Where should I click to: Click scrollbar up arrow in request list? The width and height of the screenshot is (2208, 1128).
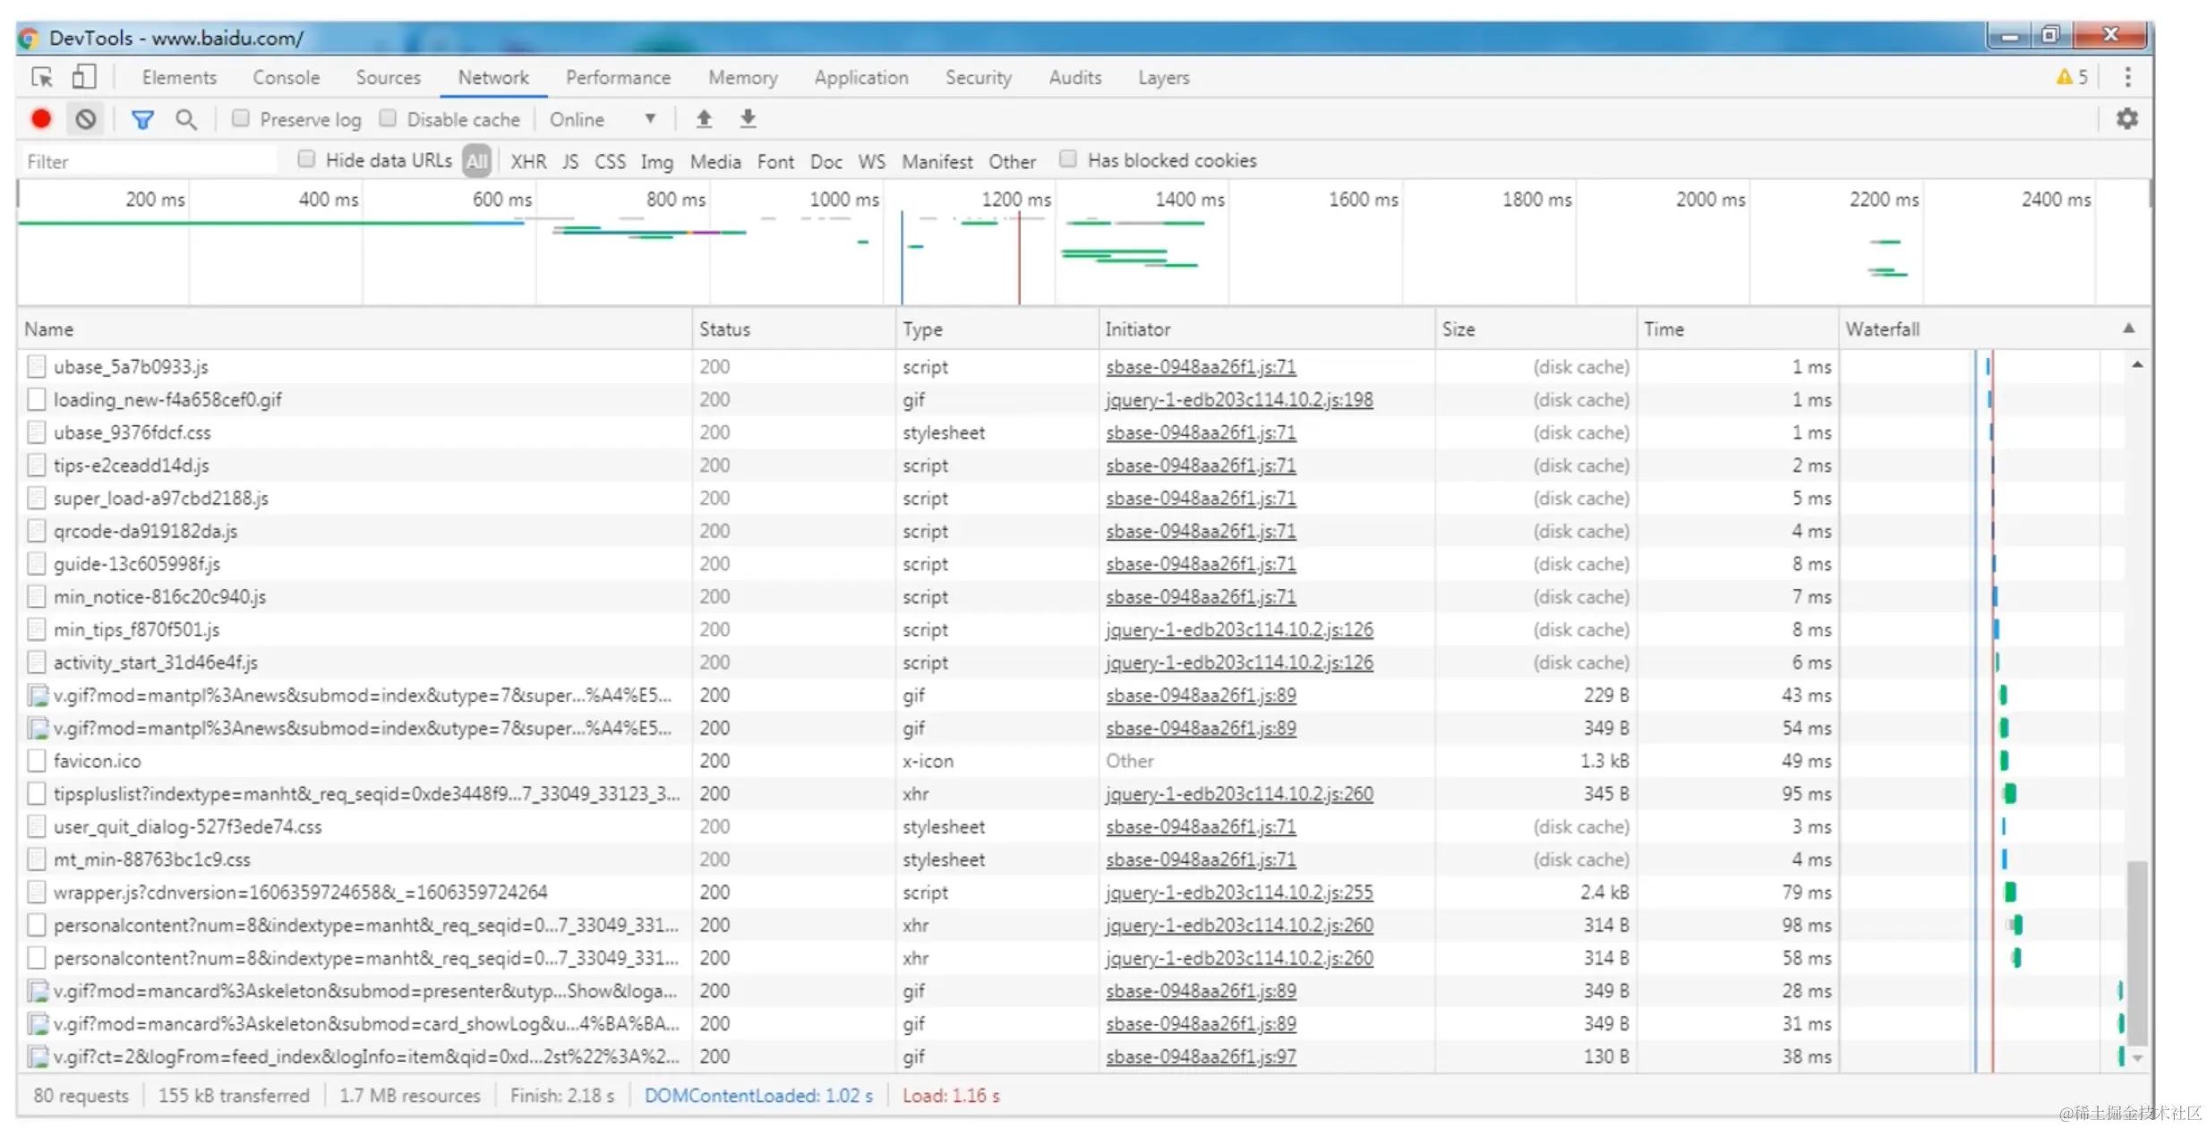pyautogui.click(x=2137, y=364)
